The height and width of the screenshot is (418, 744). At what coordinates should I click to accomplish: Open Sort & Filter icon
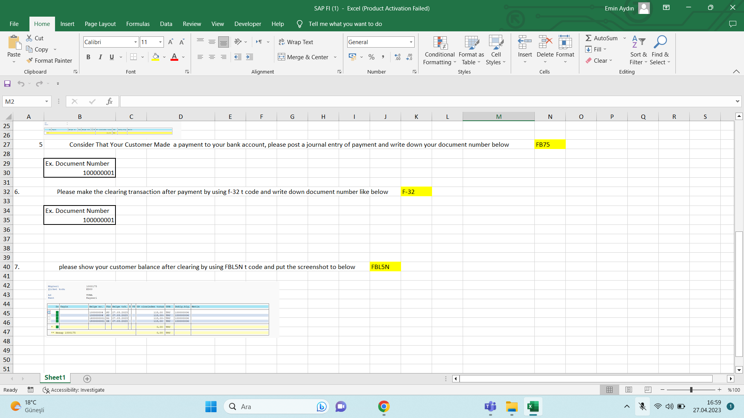tap(638, 42)
